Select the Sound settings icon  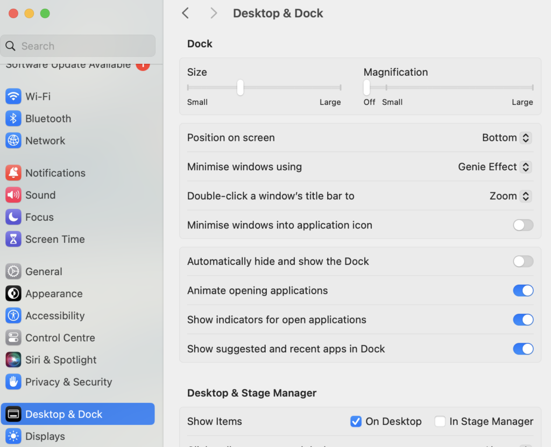pos(40,194)
